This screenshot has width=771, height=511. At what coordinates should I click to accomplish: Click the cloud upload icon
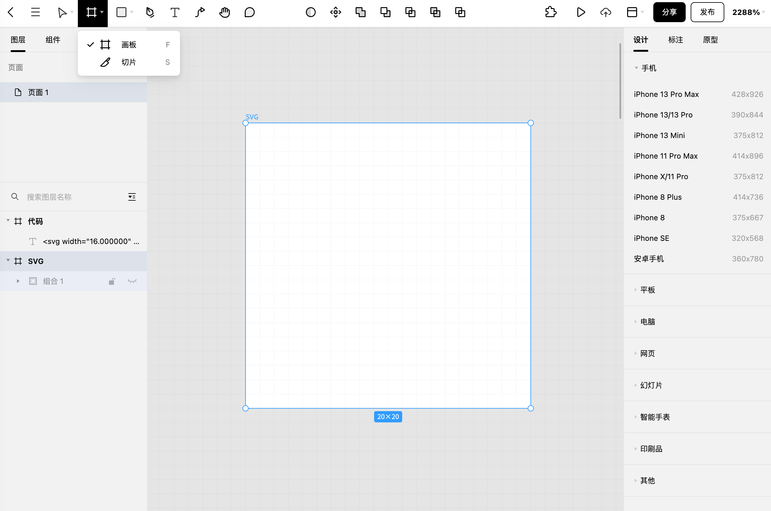pos(606,12)
